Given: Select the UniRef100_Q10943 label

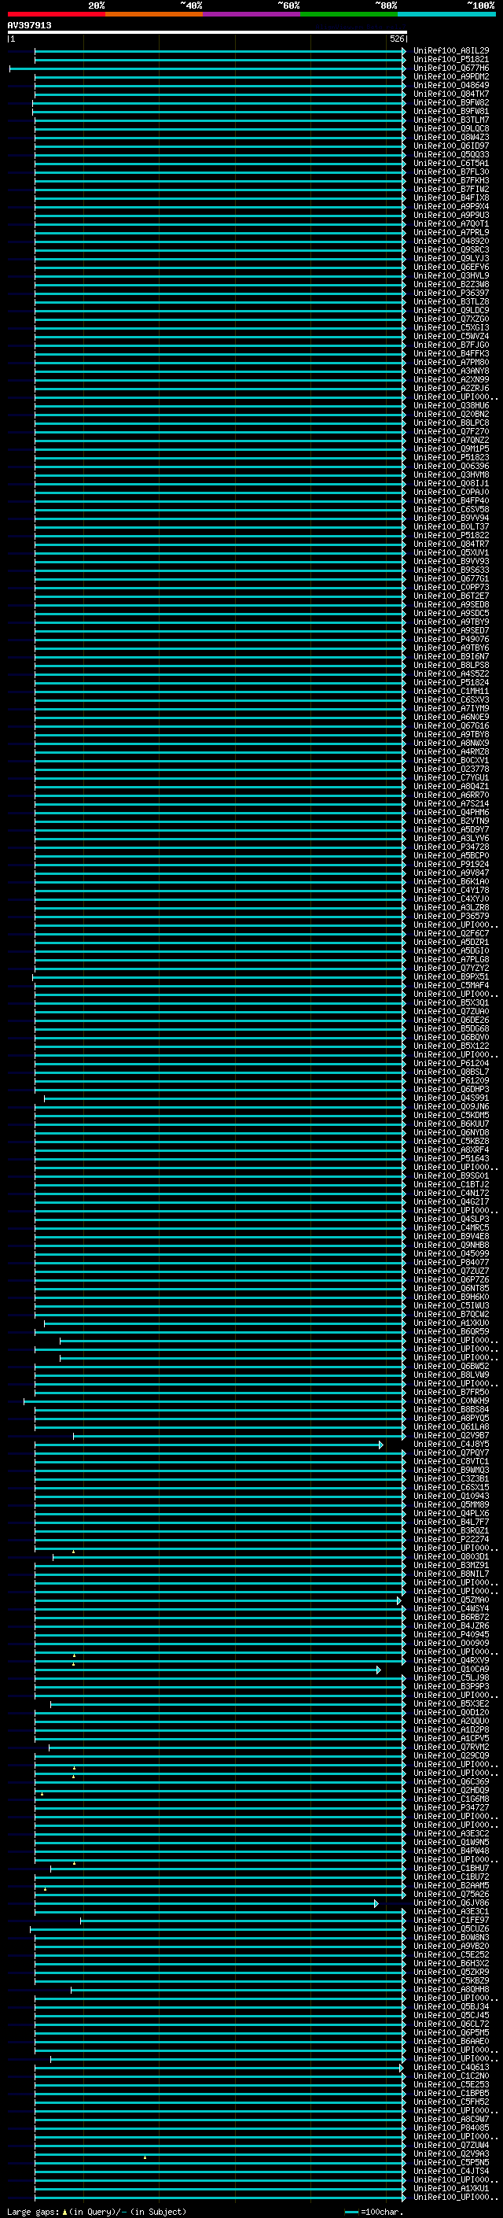Looking at the screenshot, I should point(451,1496).
